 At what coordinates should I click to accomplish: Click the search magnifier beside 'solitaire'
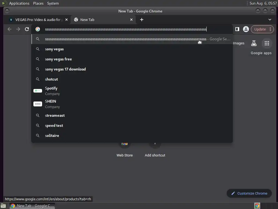click(x=37, y=136)
